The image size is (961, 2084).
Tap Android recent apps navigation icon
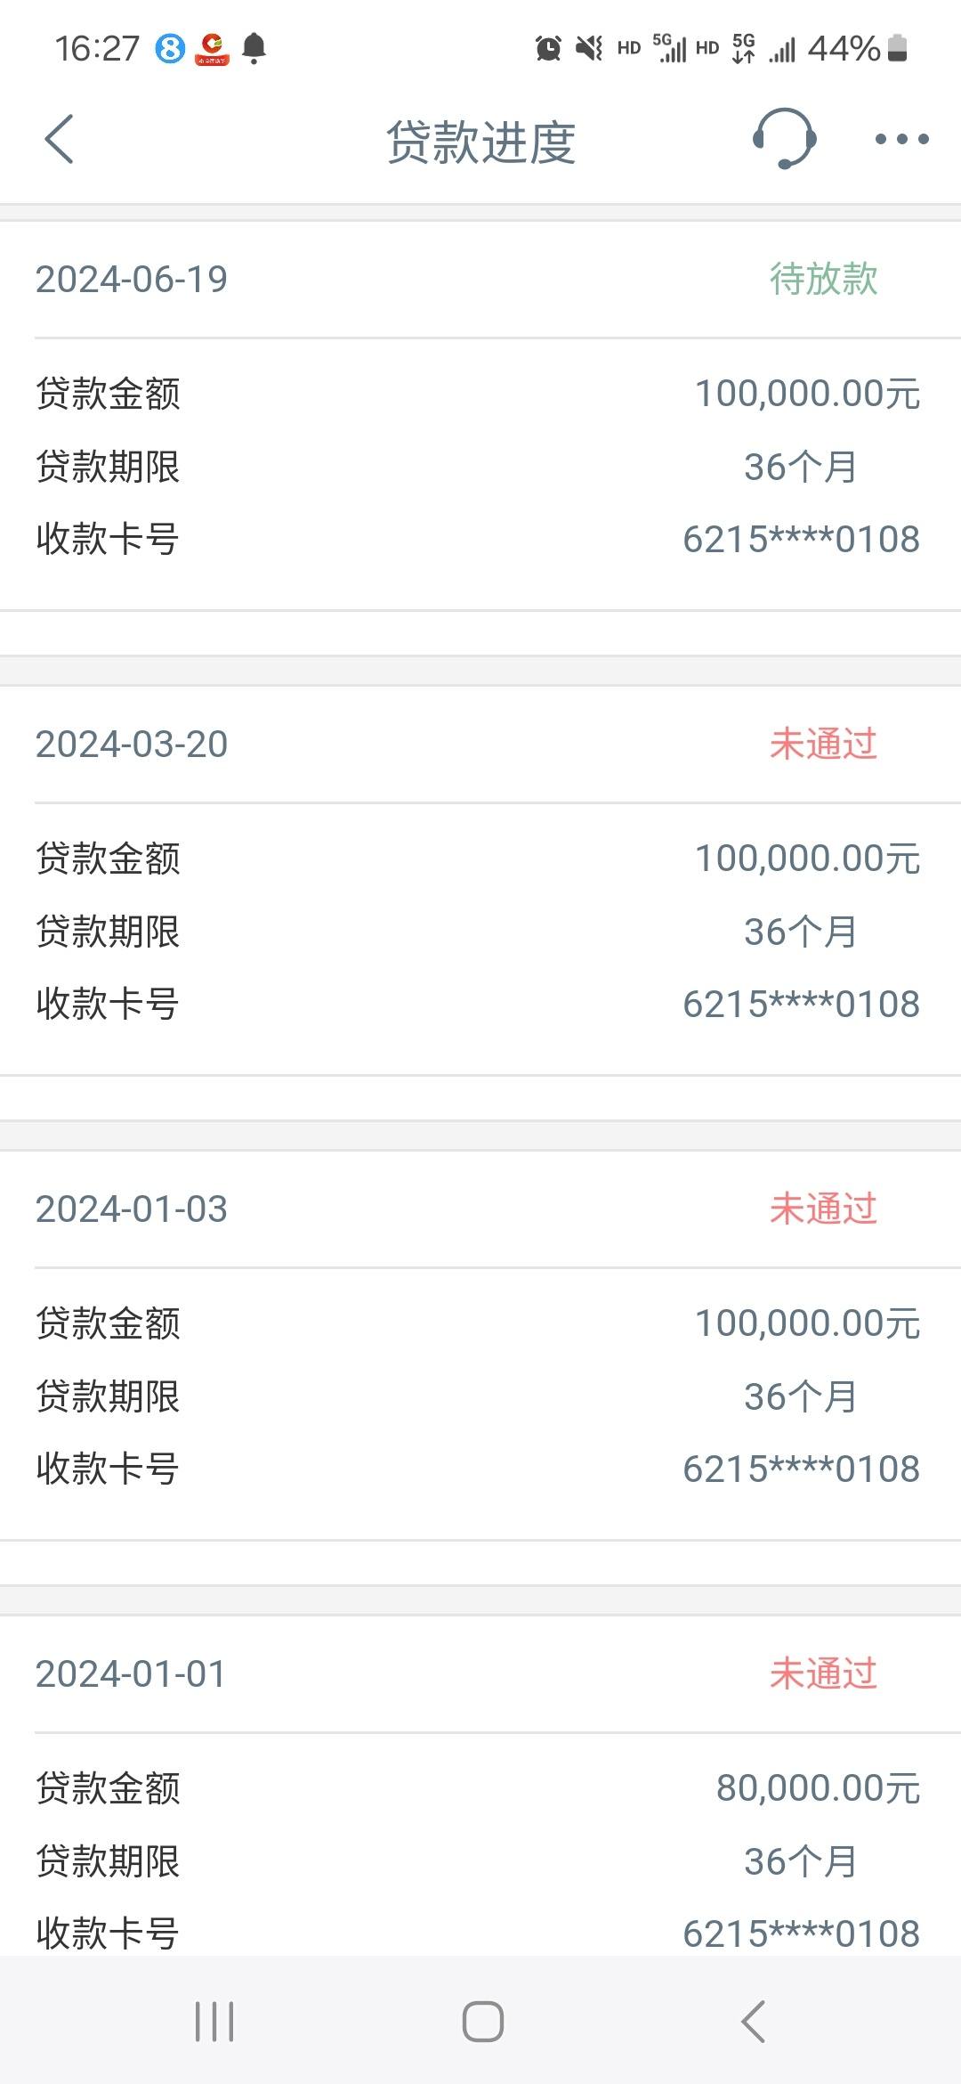214,2021
